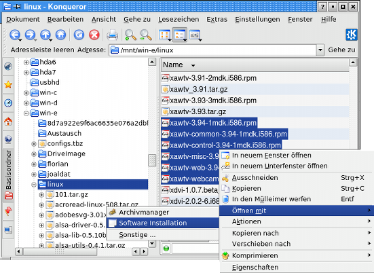Choose Kopieren from context menu
The width and height of the screenshot is (374, 273).
(x=297, y=189)
